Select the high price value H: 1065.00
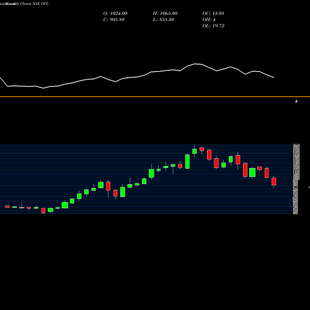The width and height of the screenshot is (310, 310). point(165,14)
